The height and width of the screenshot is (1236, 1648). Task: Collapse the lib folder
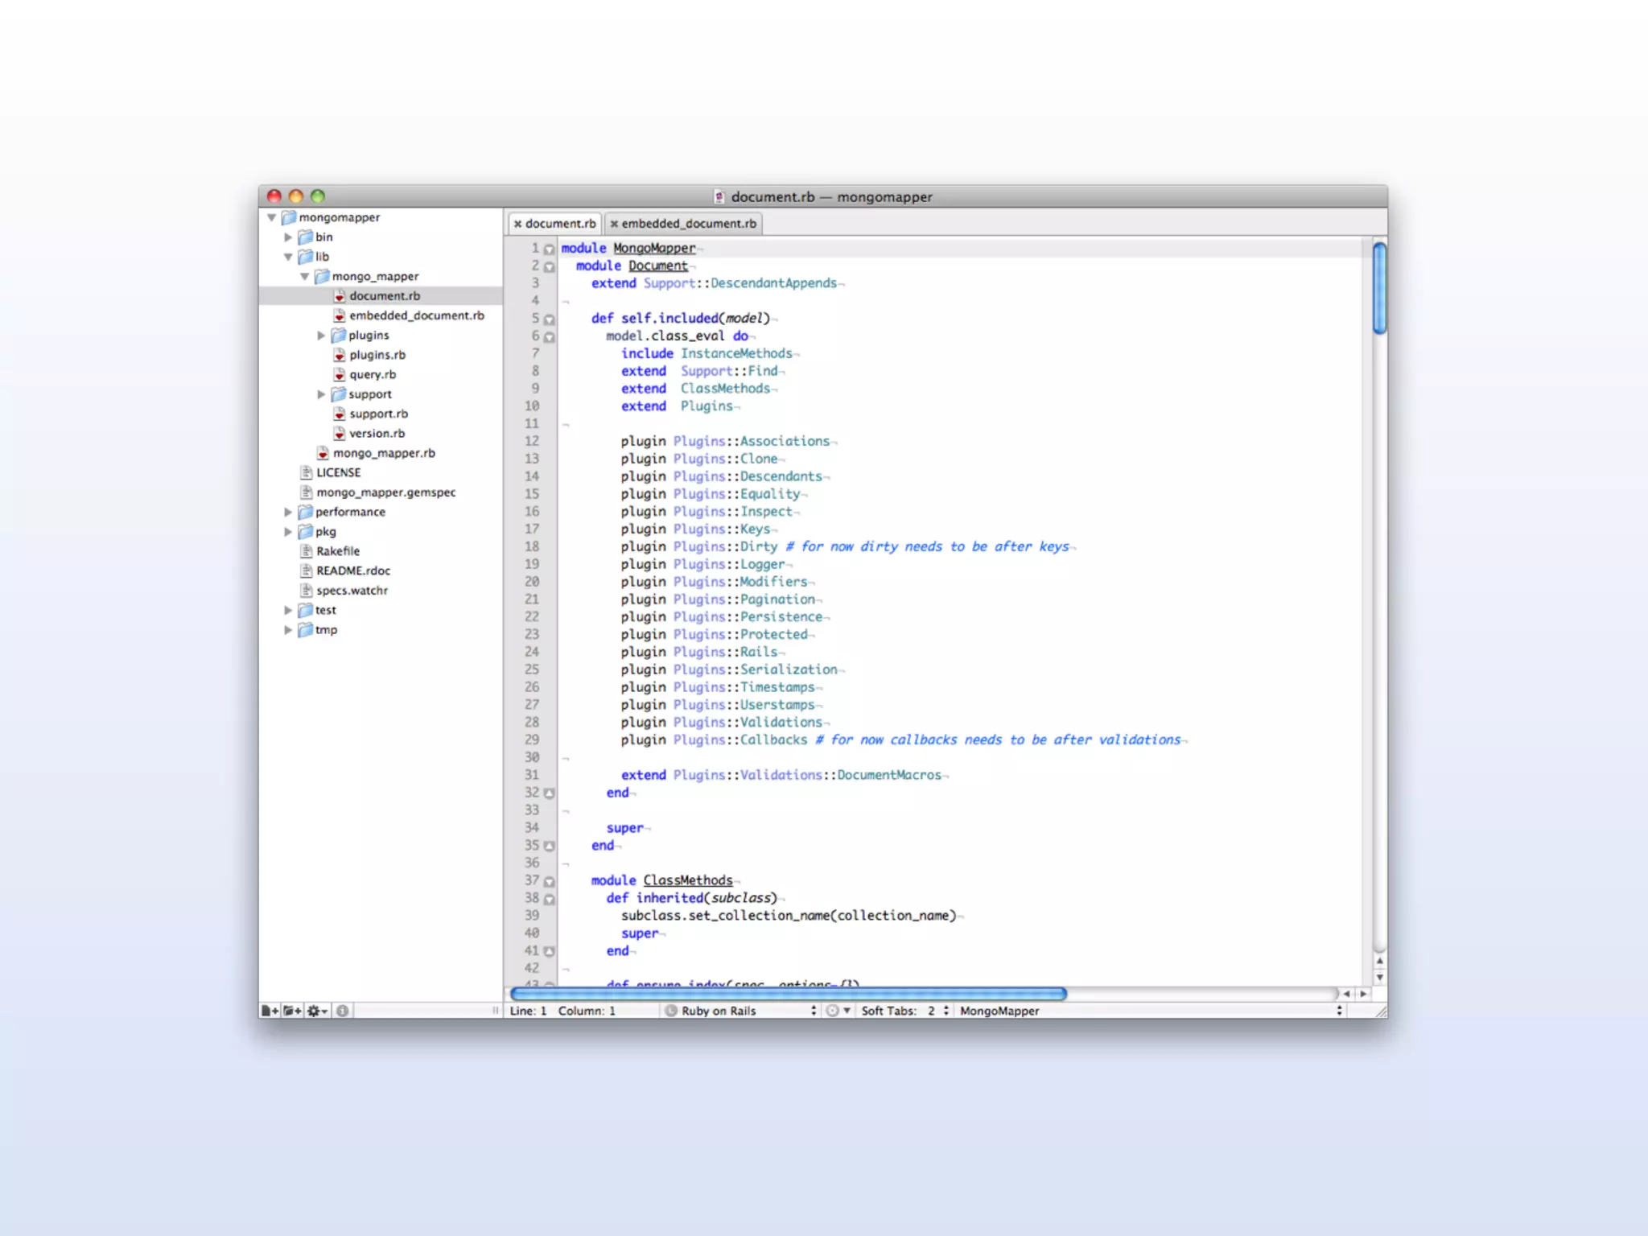[288, 257]
